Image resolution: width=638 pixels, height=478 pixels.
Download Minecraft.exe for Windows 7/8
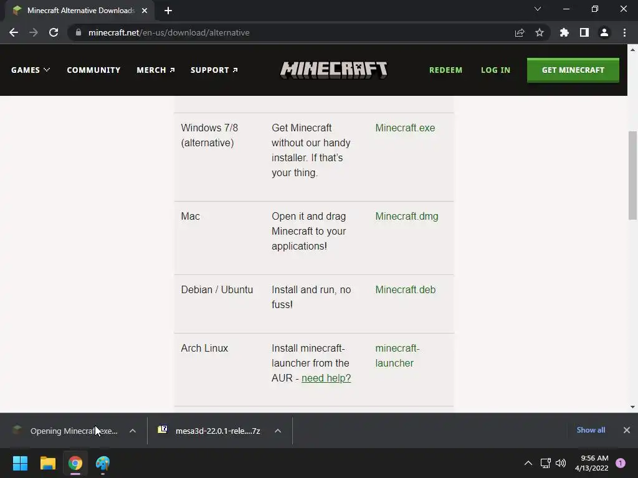point(405,128)
